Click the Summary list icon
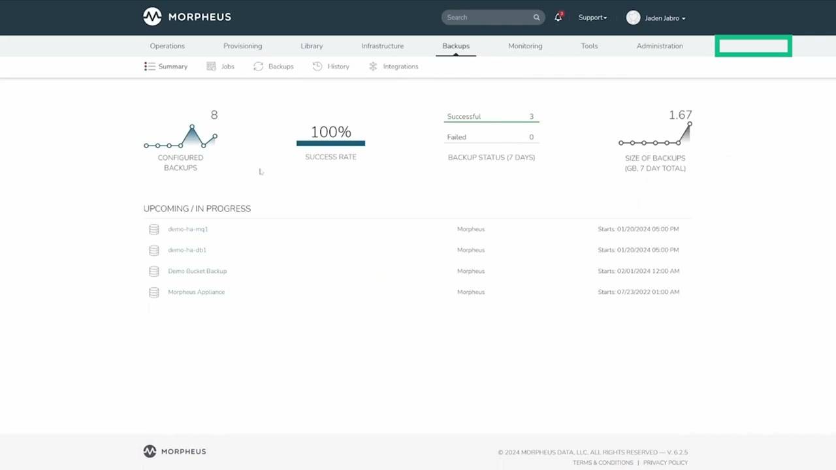Screen dimensions: 836x470 [150, 67]
